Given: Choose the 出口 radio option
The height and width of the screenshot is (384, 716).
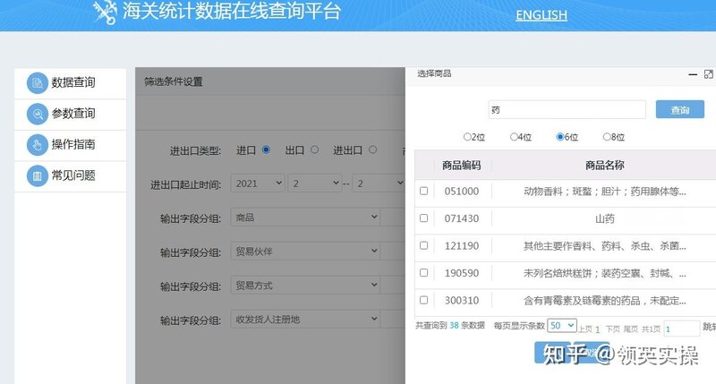Looking at the screenshot, I should [x=314, y=149].
